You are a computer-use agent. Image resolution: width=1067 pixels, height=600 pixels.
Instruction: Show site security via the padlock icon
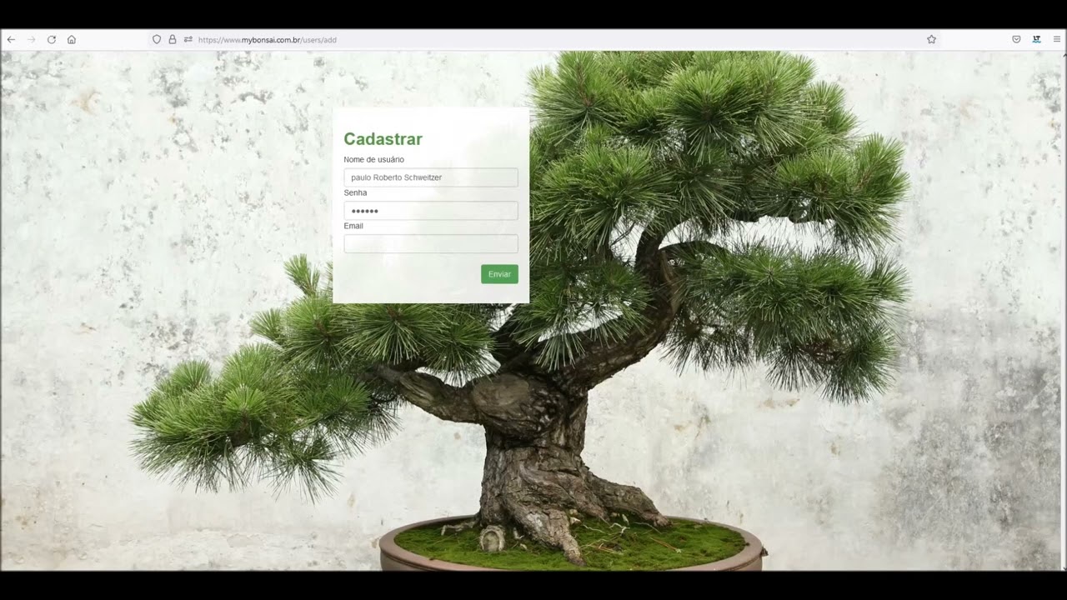coord(173,39)
